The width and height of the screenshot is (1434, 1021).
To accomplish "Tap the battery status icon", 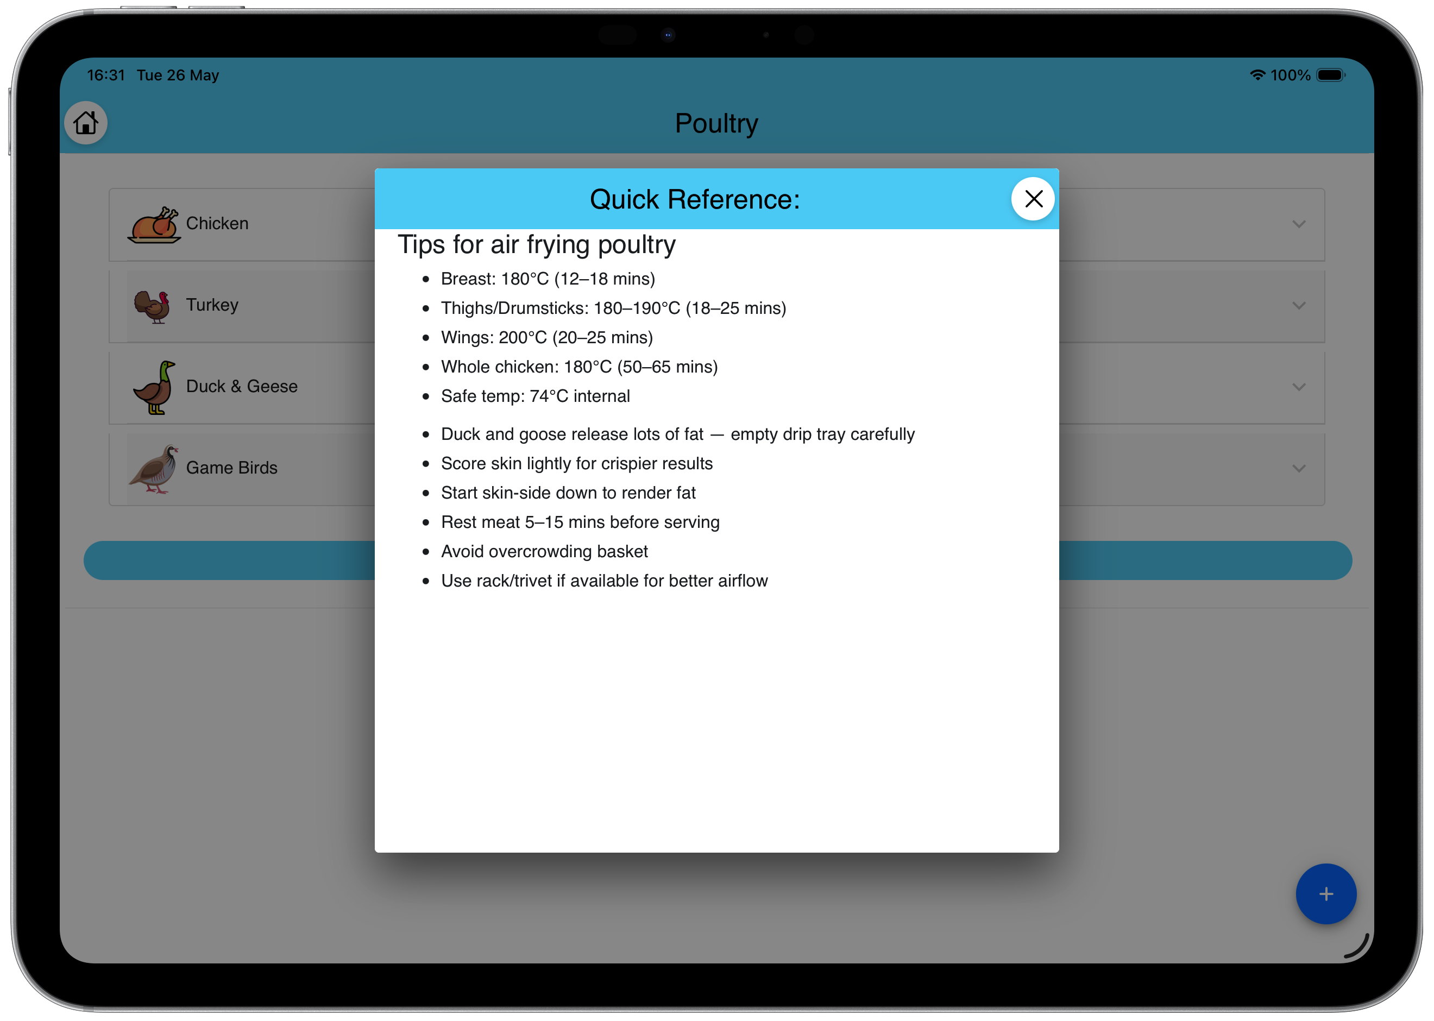I will (x=1331, y=75).
